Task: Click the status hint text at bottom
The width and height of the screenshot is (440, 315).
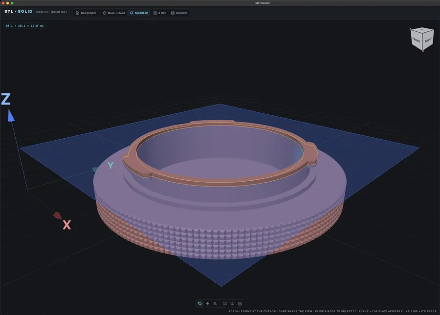Action: (x=332, y=311)
